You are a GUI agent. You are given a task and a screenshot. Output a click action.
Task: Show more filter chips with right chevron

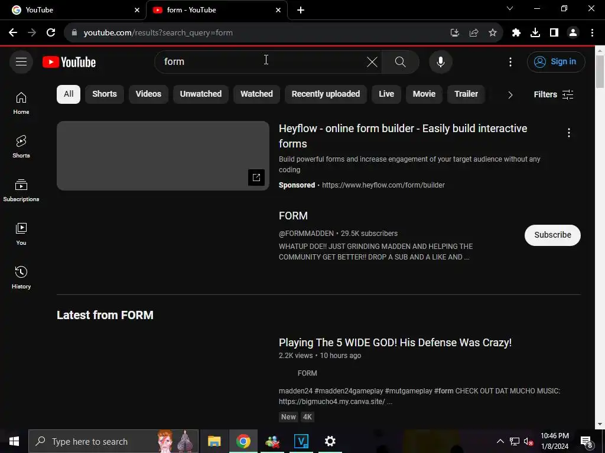point(510,95)
